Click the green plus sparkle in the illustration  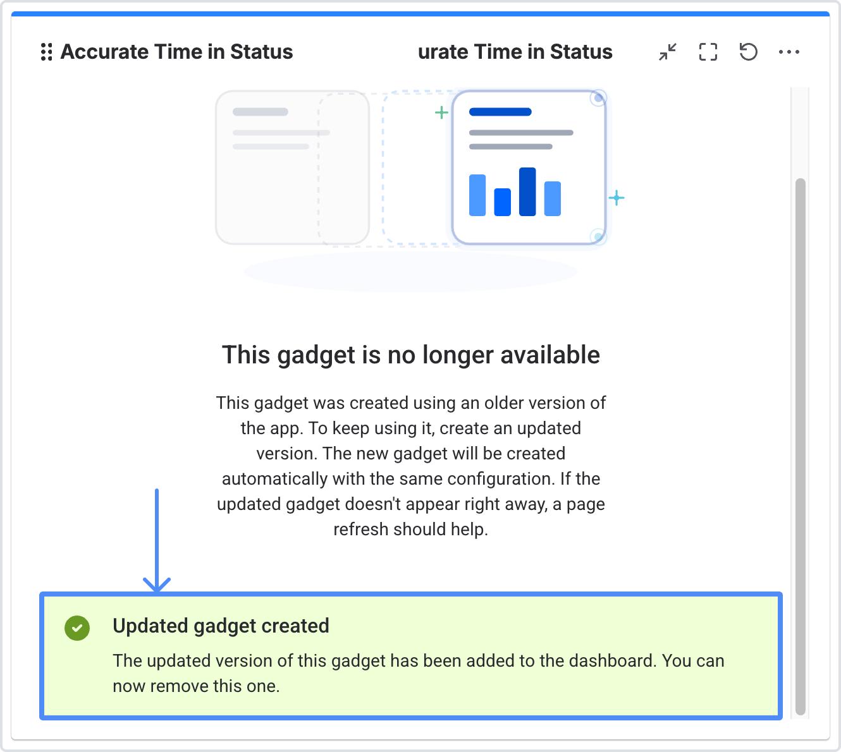441,113
